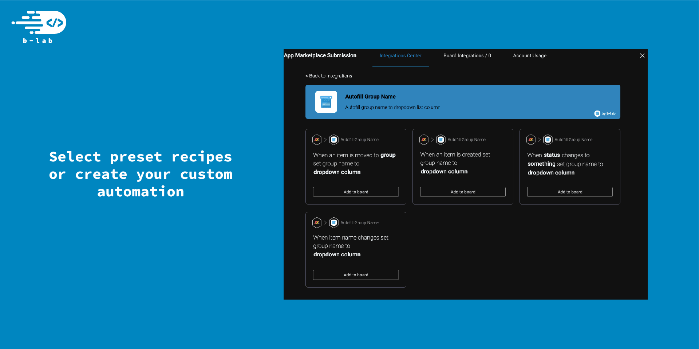Switch to the Integrations Center tab
699x349 pixels.
[x=400, y=56]
